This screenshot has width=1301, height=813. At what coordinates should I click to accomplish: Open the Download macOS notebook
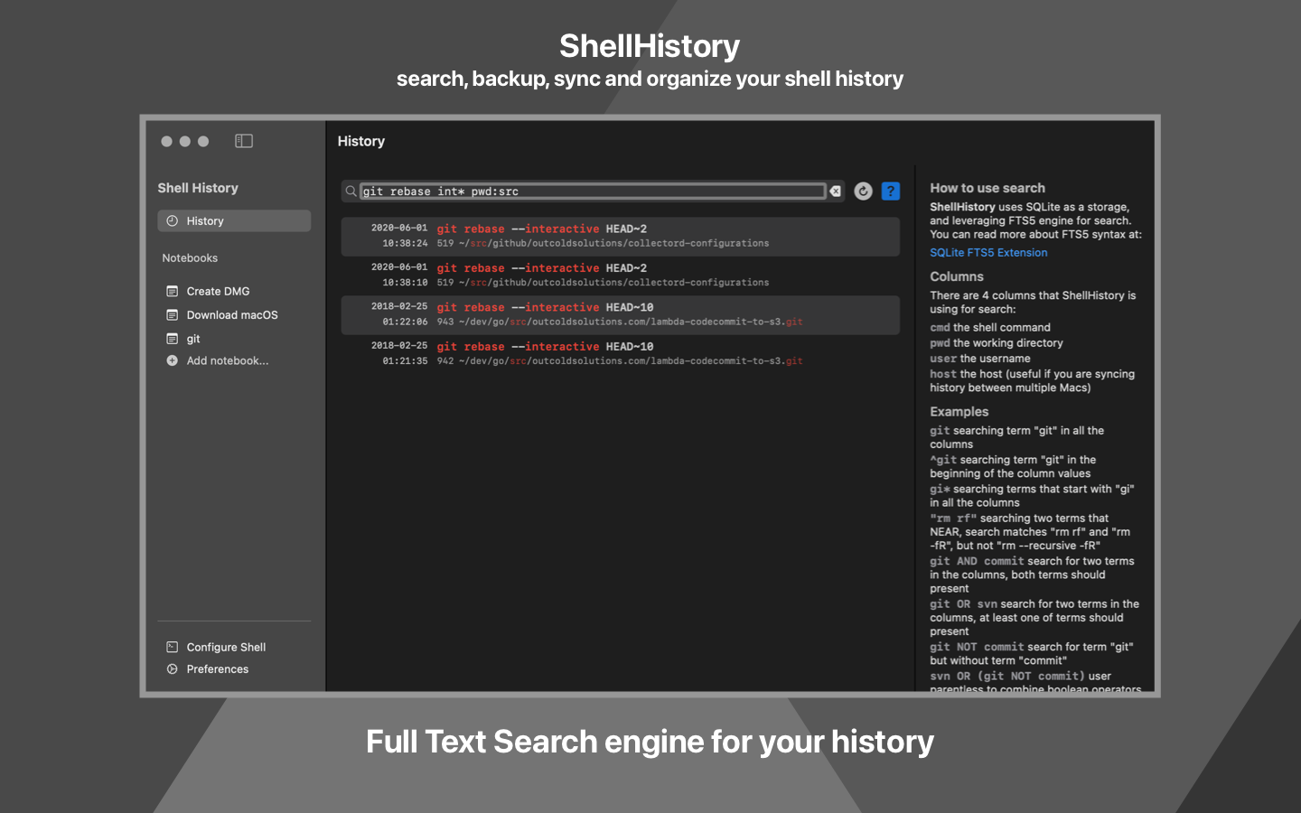(x=232, y=315)
